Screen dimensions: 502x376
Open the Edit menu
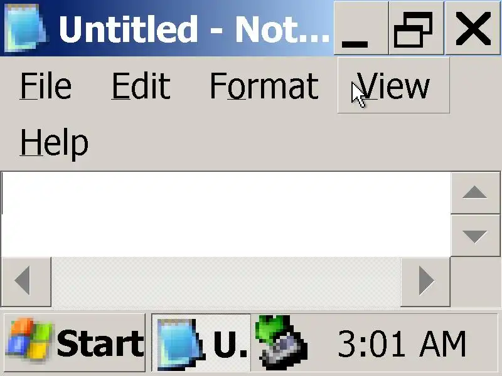click(x=141, y=86)
